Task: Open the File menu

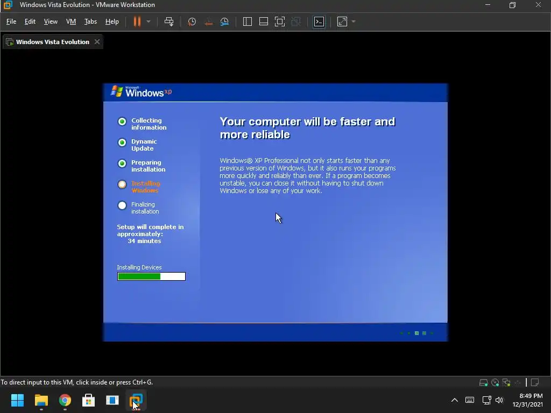Action: (11, 22)
